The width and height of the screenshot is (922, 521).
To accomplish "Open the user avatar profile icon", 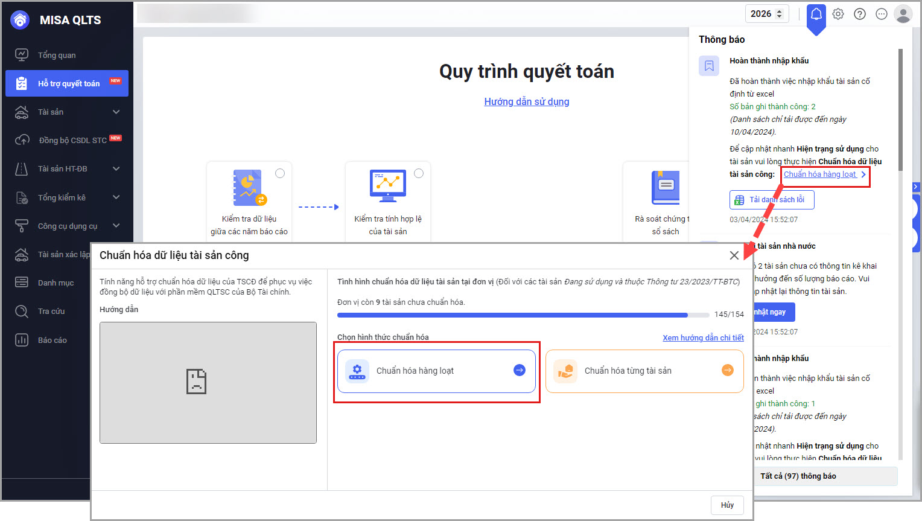I will click(903, 14).
